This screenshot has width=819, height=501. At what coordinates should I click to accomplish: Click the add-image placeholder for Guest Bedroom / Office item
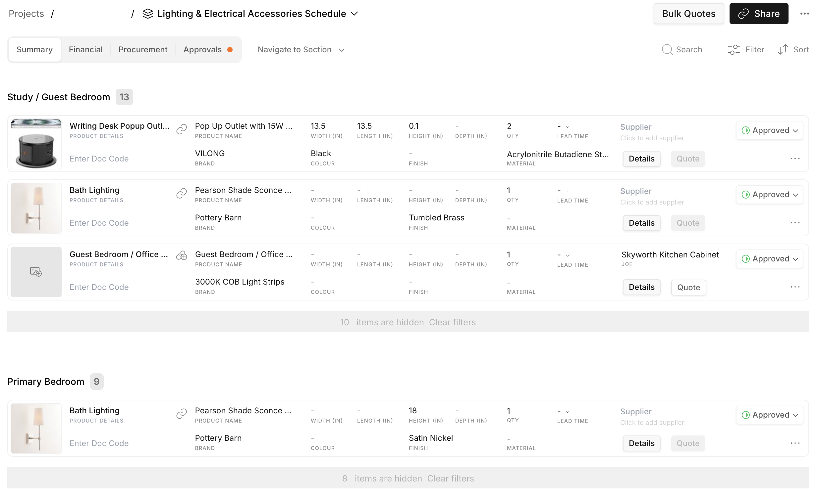(x=36, y=272)
